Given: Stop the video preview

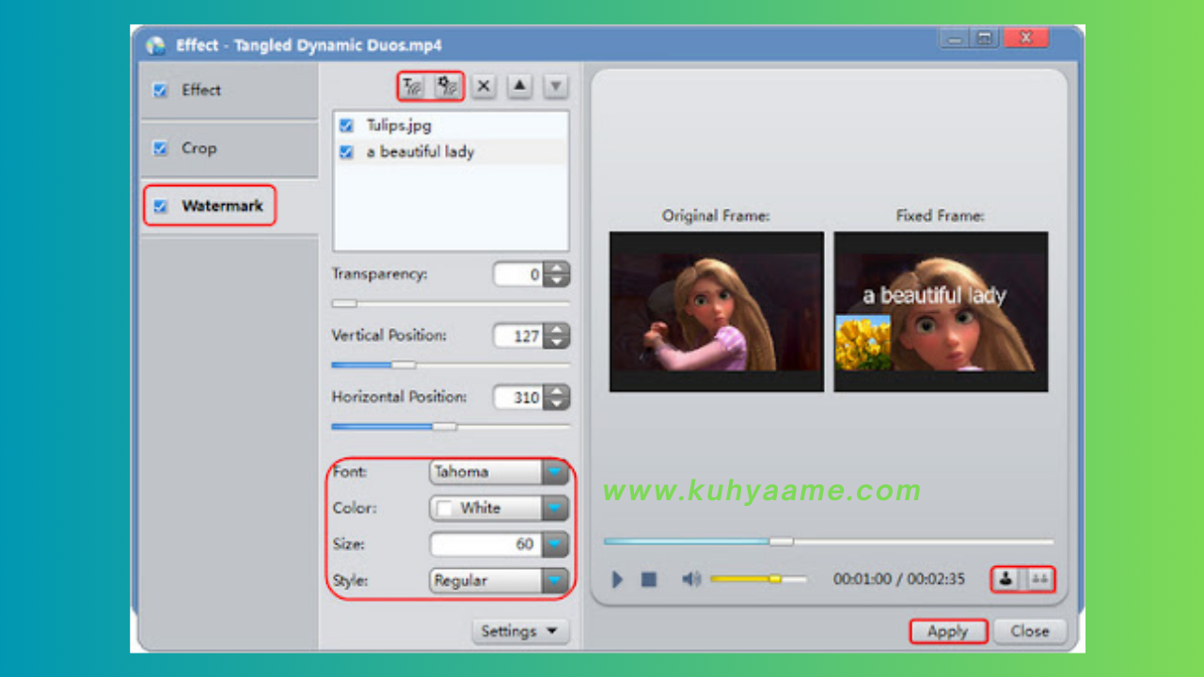Looking at the screenshot, I should click(649, 579).
